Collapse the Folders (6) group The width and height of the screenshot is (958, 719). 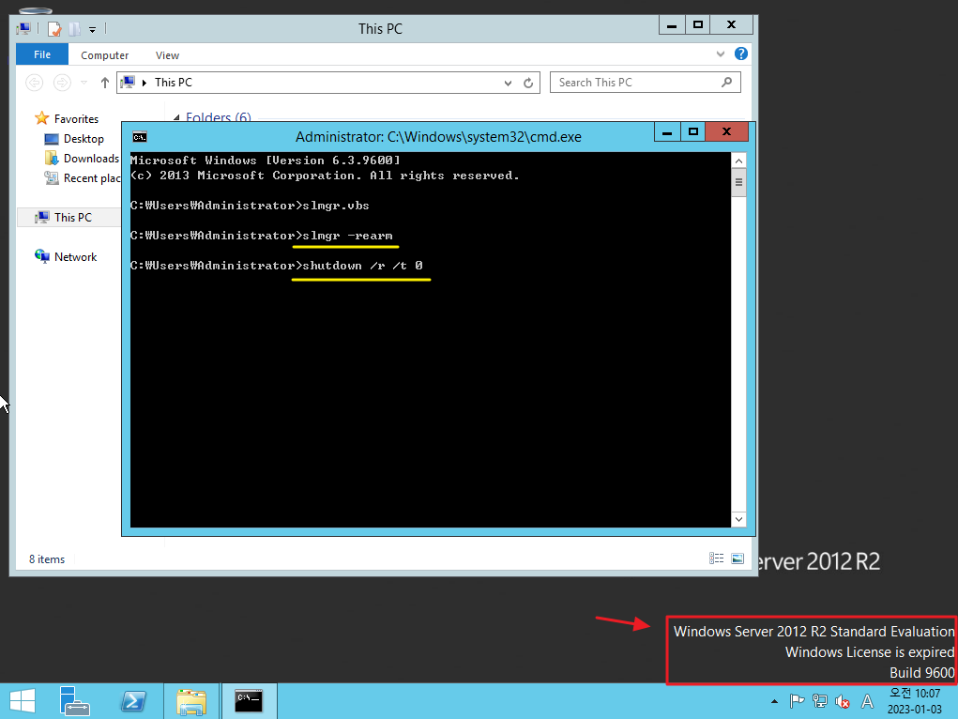click(176, 117)
